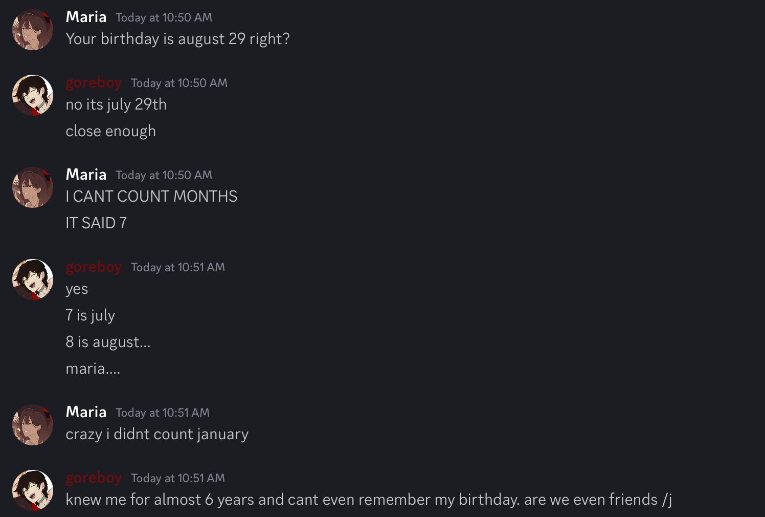
Task: Click the Maria username above 'I CANT COUNT MONTHS'
Action: click(x=86, y=175)
